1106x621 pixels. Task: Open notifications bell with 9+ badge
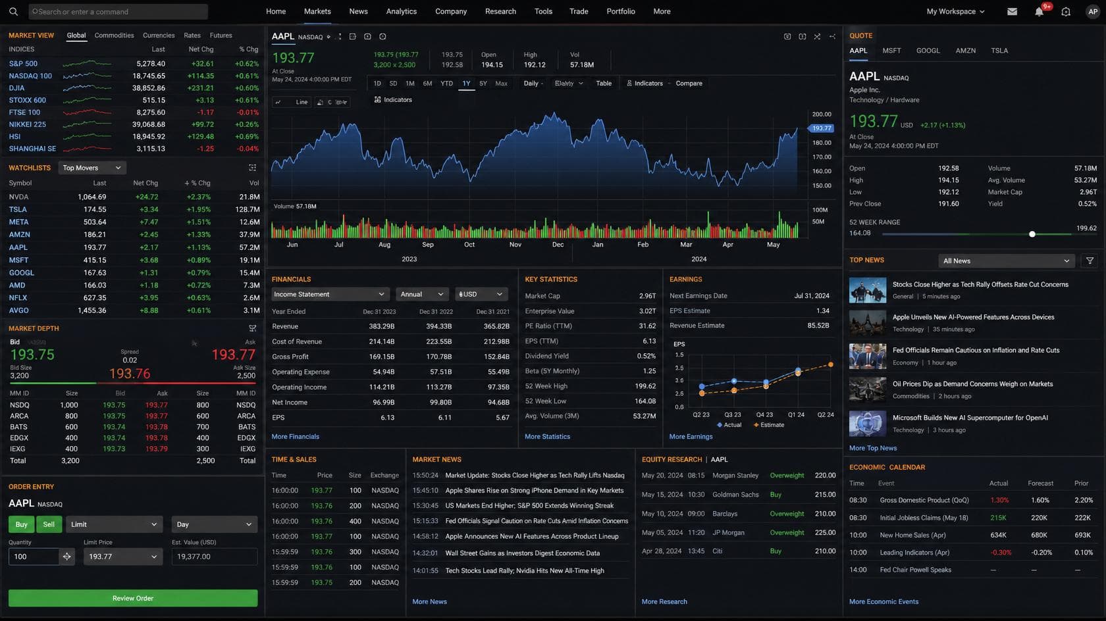pos(1040,12)
